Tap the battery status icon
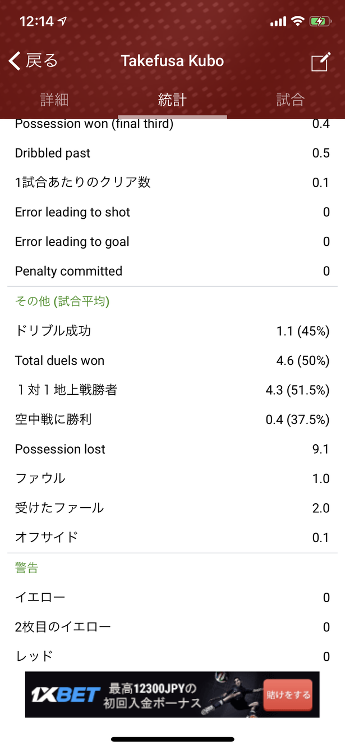 click(x=320, y=22)
